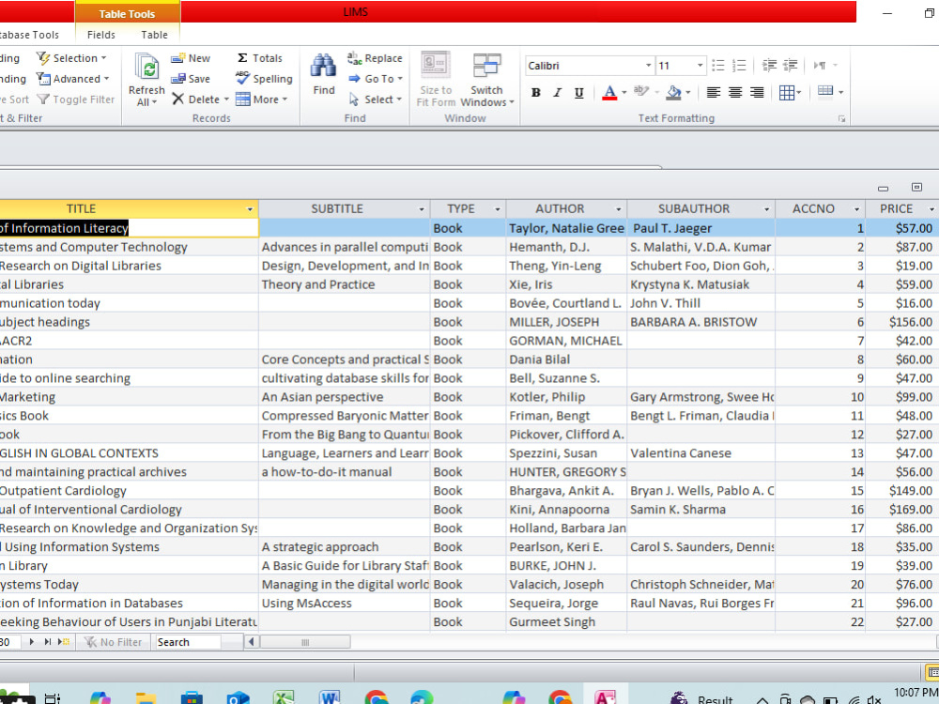Open the SUBAUTHOR column filter arrow
The height and width of the screenshot is (704, 939).
(766, 209)
